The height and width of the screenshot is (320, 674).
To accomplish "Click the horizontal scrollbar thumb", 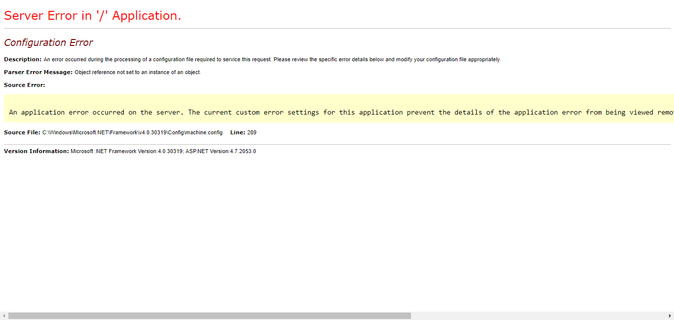I will pos(209,316).
